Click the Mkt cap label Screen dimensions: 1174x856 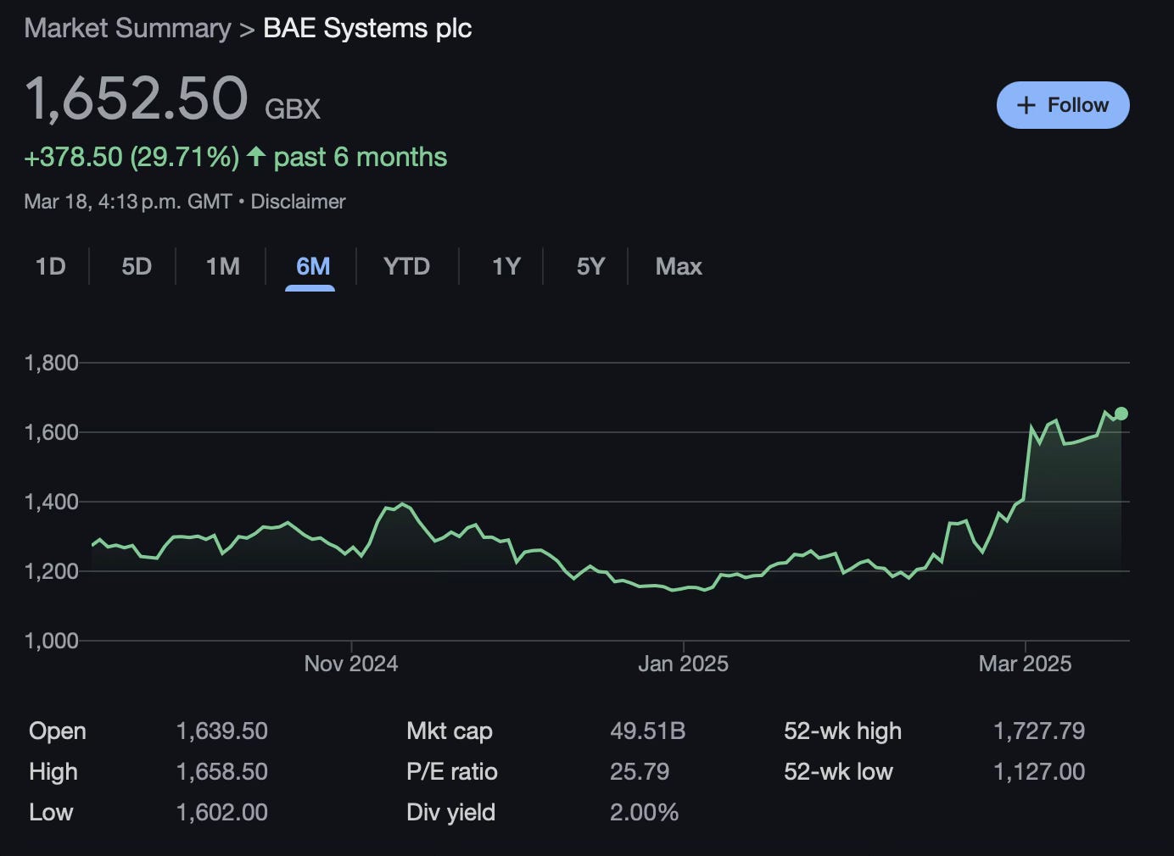click(x=450, y=731)
